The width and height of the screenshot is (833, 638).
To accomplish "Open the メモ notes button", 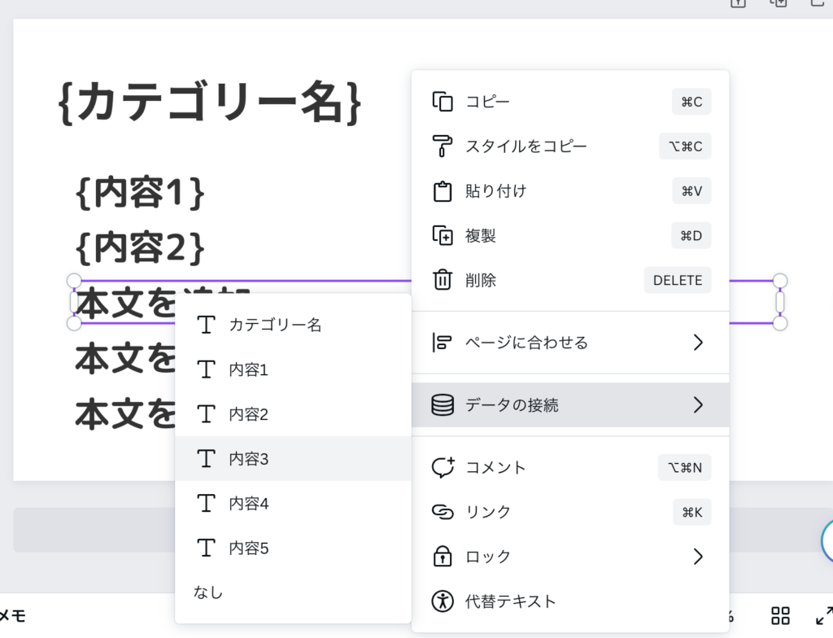I will pyautogui.click(x=11, y=616).
